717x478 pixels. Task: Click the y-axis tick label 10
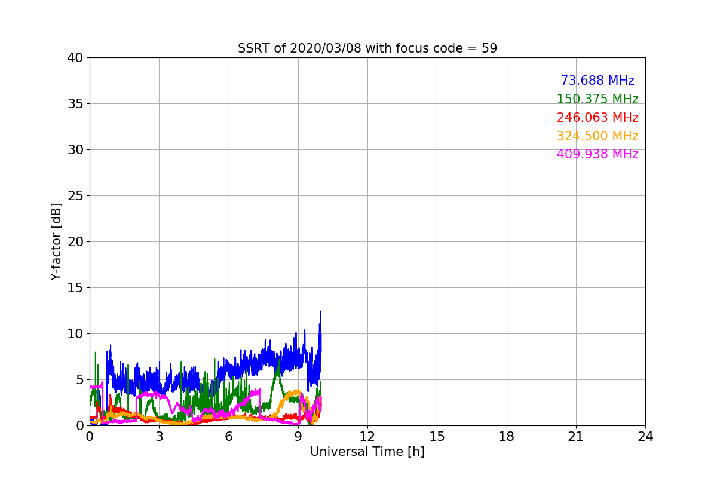click(75, 334)
